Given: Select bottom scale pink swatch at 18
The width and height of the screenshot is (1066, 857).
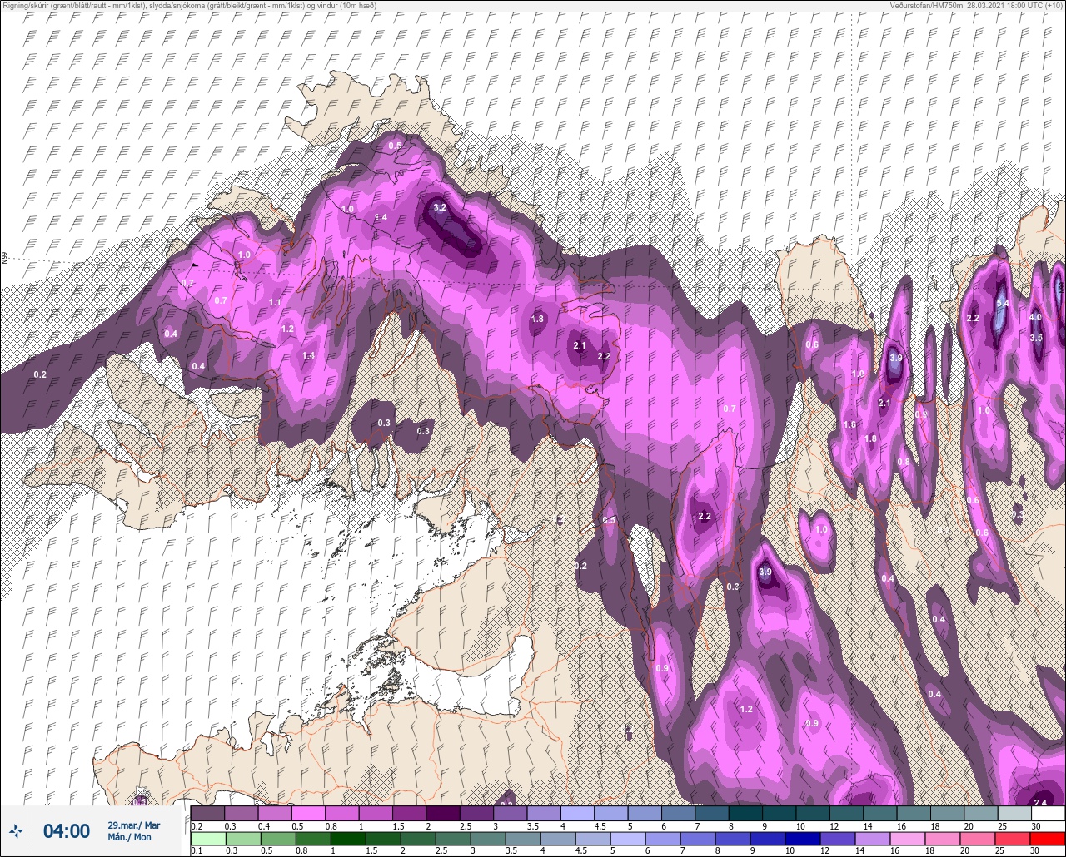Looking at the screenshot, I should pyautogui.click(x=943, y=839).
